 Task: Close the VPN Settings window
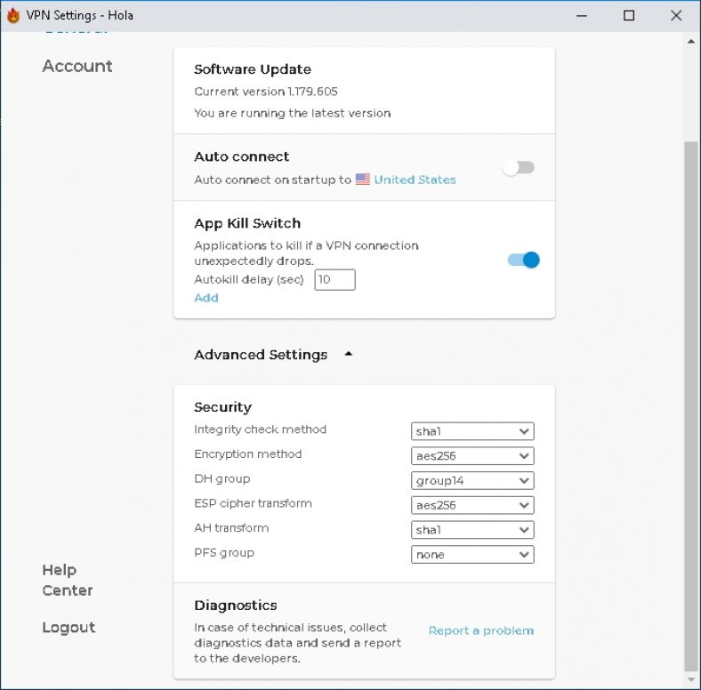[x=676, y=16]
